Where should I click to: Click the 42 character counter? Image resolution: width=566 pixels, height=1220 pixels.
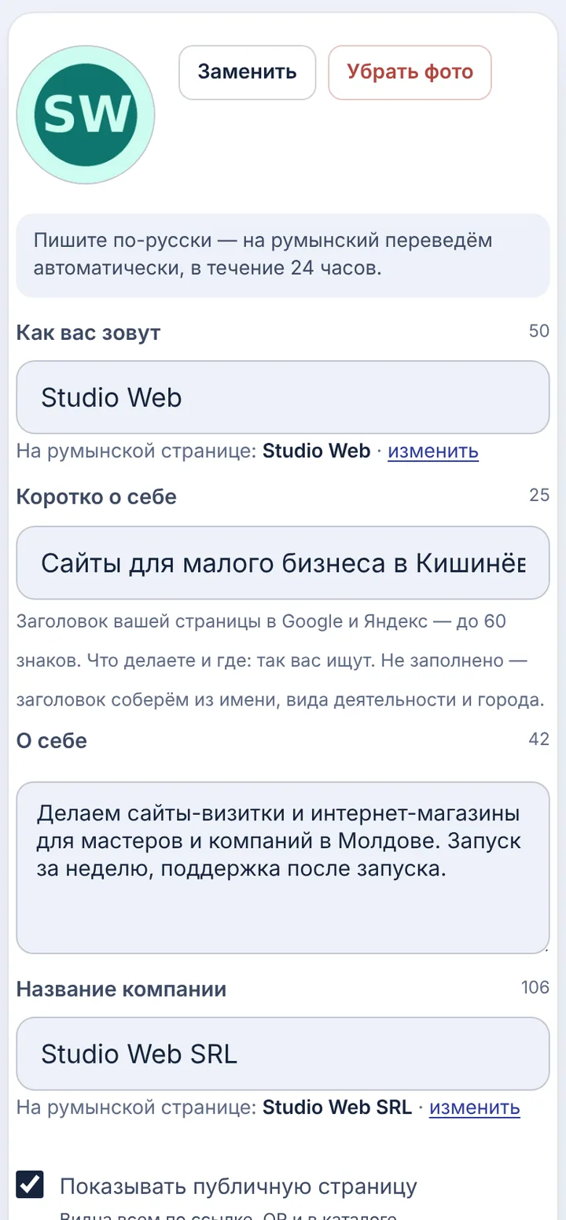point(539,739)
